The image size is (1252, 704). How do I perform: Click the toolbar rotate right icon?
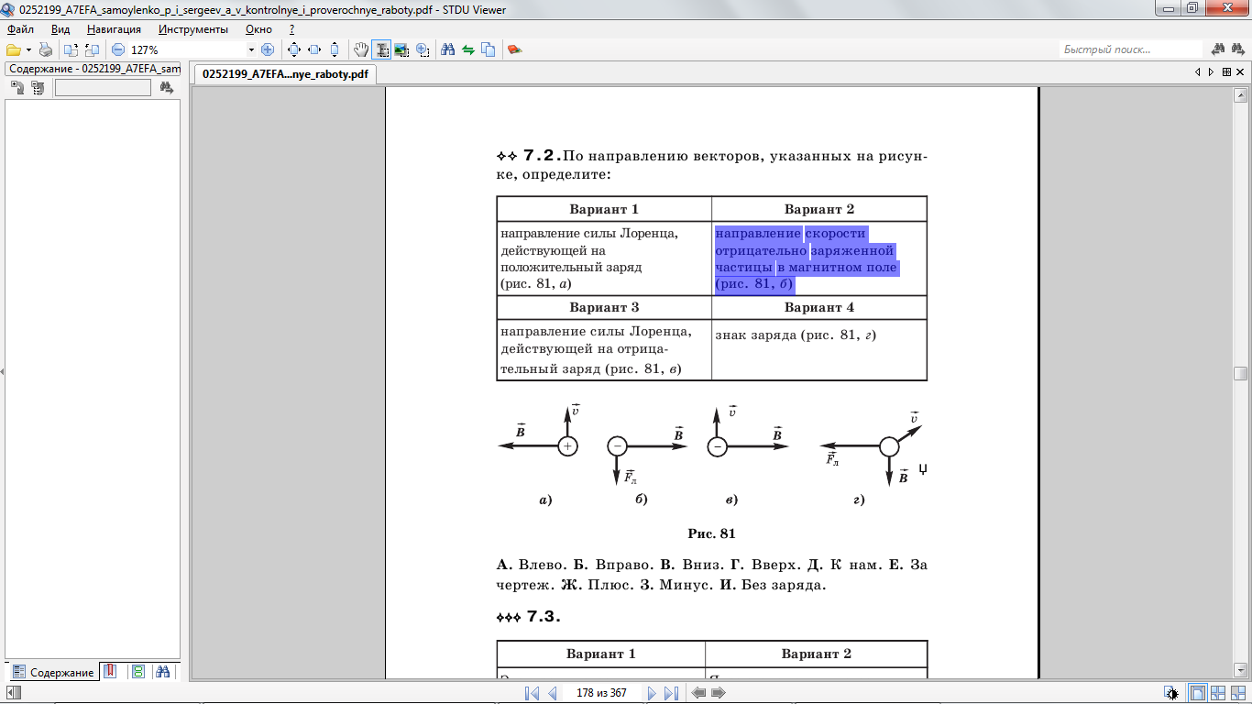tap(92, 49)
